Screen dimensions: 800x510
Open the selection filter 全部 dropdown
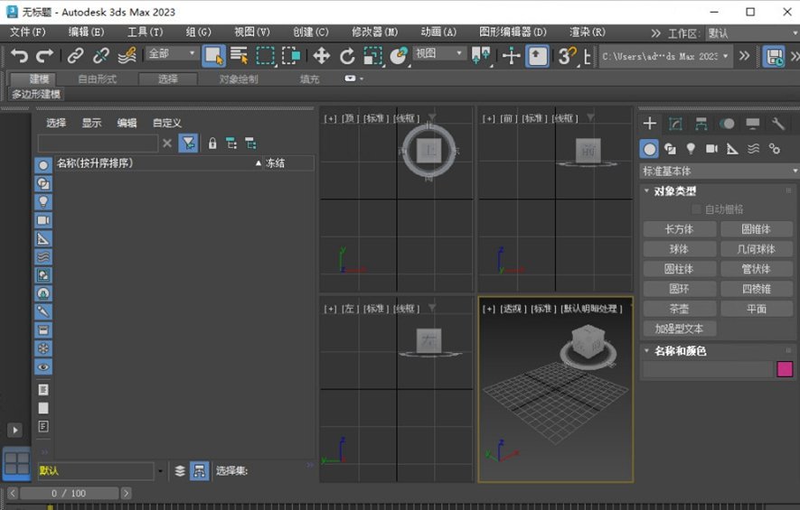172,53
